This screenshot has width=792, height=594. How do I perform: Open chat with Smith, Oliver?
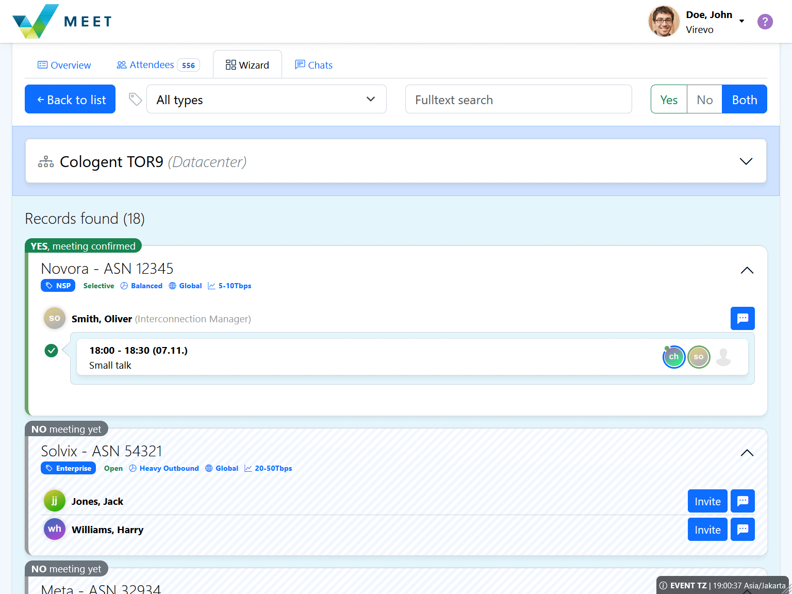742,318
